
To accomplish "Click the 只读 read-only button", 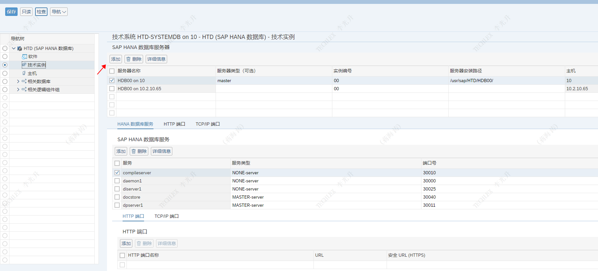I will pos(26,12).
